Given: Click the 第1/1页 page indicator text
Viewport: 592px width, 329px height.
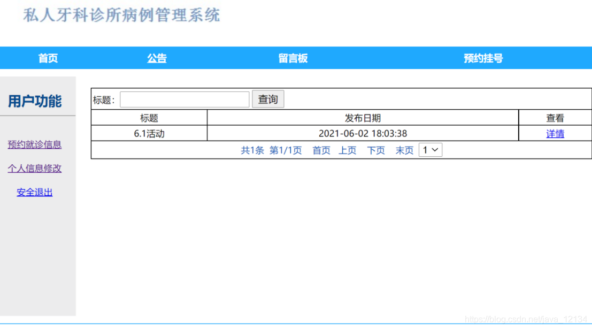Looking at the screenshot, I should point(286,150).
